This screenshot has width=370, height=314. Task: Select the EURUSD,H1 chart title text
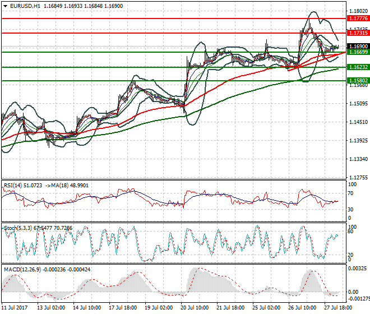[x=25, y=6]
